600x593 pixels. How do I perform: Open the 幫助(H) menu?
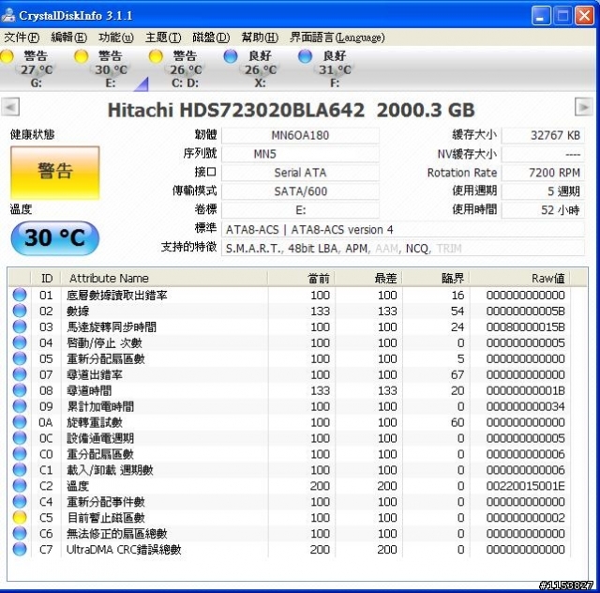[x=260, y=38]
